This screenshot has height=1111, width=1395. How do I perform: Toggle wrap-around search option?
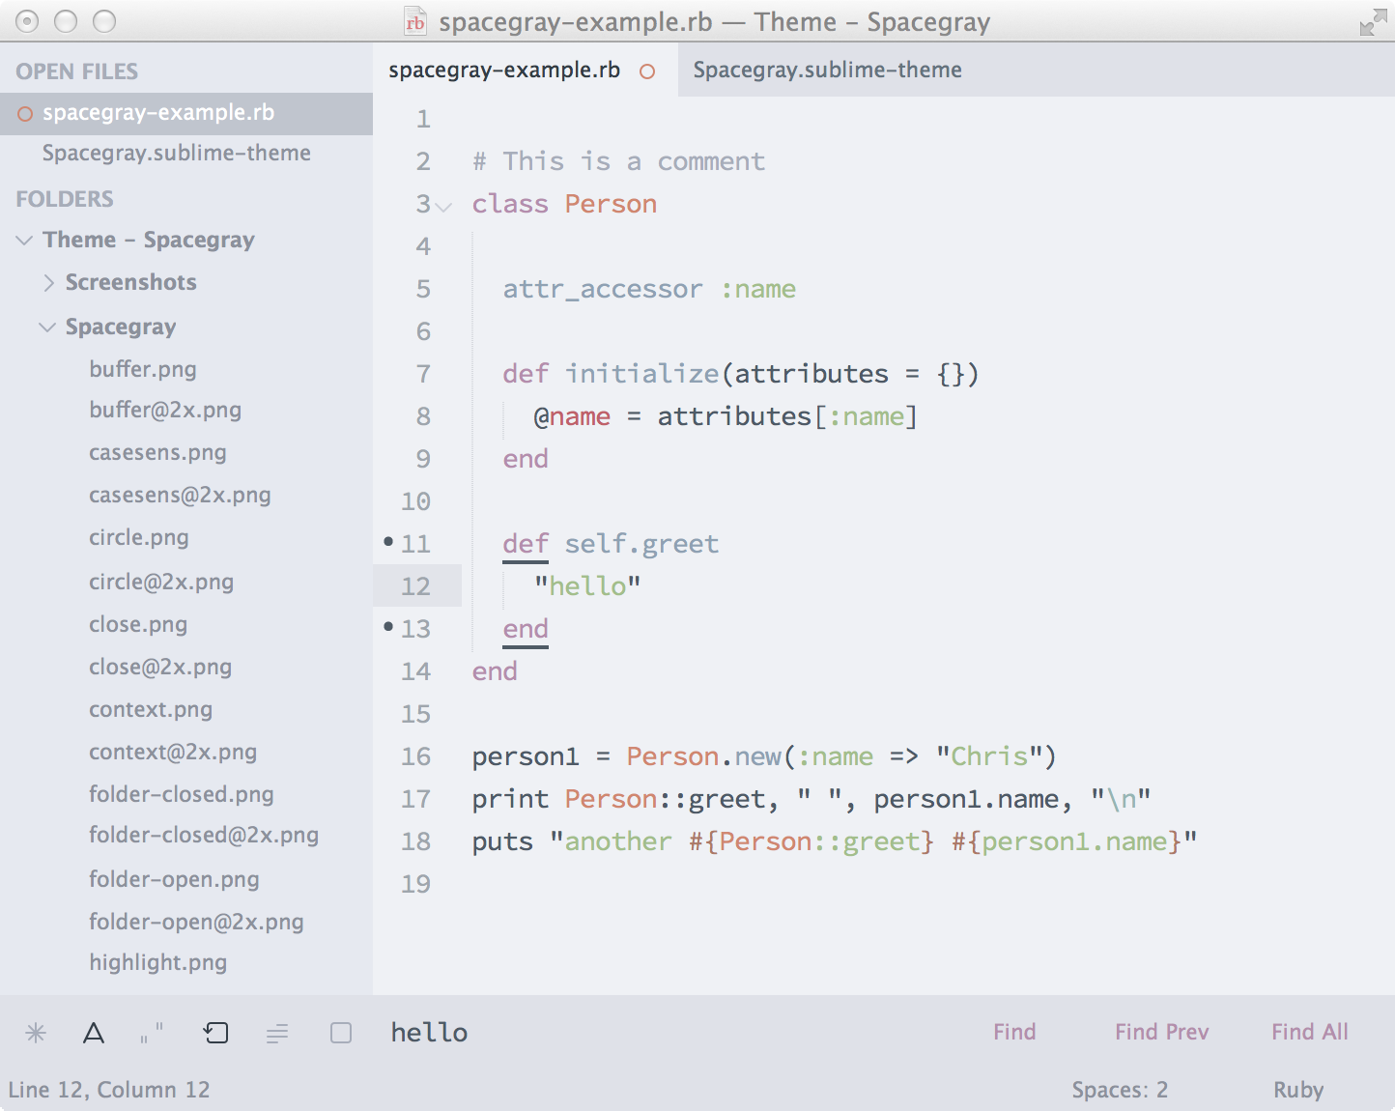point(216,1033)
